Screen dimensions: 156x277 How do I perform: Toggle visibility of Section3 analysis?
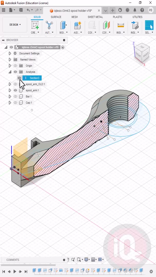click(19, 78)
